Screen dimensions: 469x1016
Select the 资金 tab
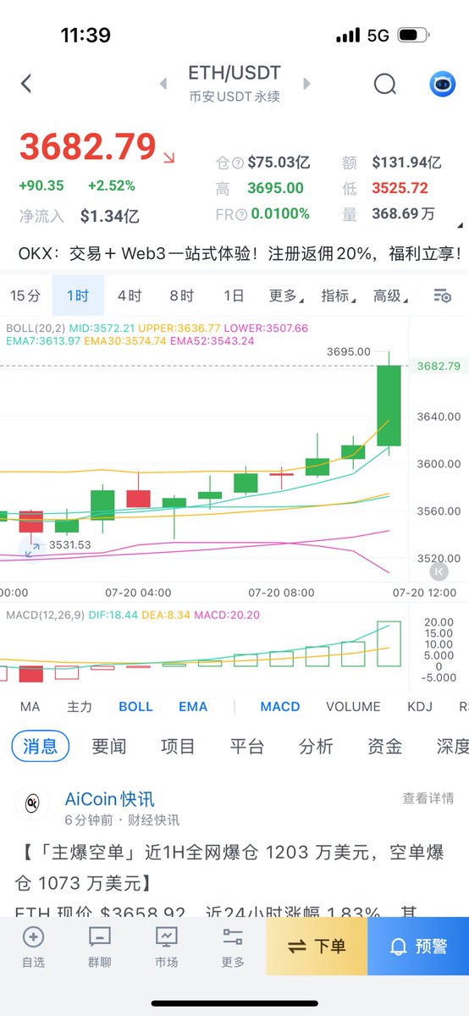(384, 746)
